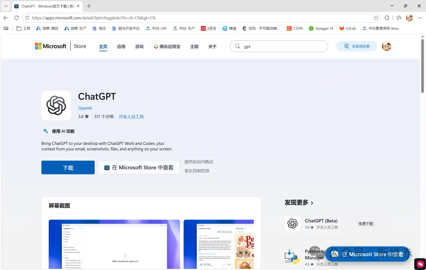The width and height of the screenshot is (426, 270).
Task: Open a new tab with the plus icon
Action: 89,6
